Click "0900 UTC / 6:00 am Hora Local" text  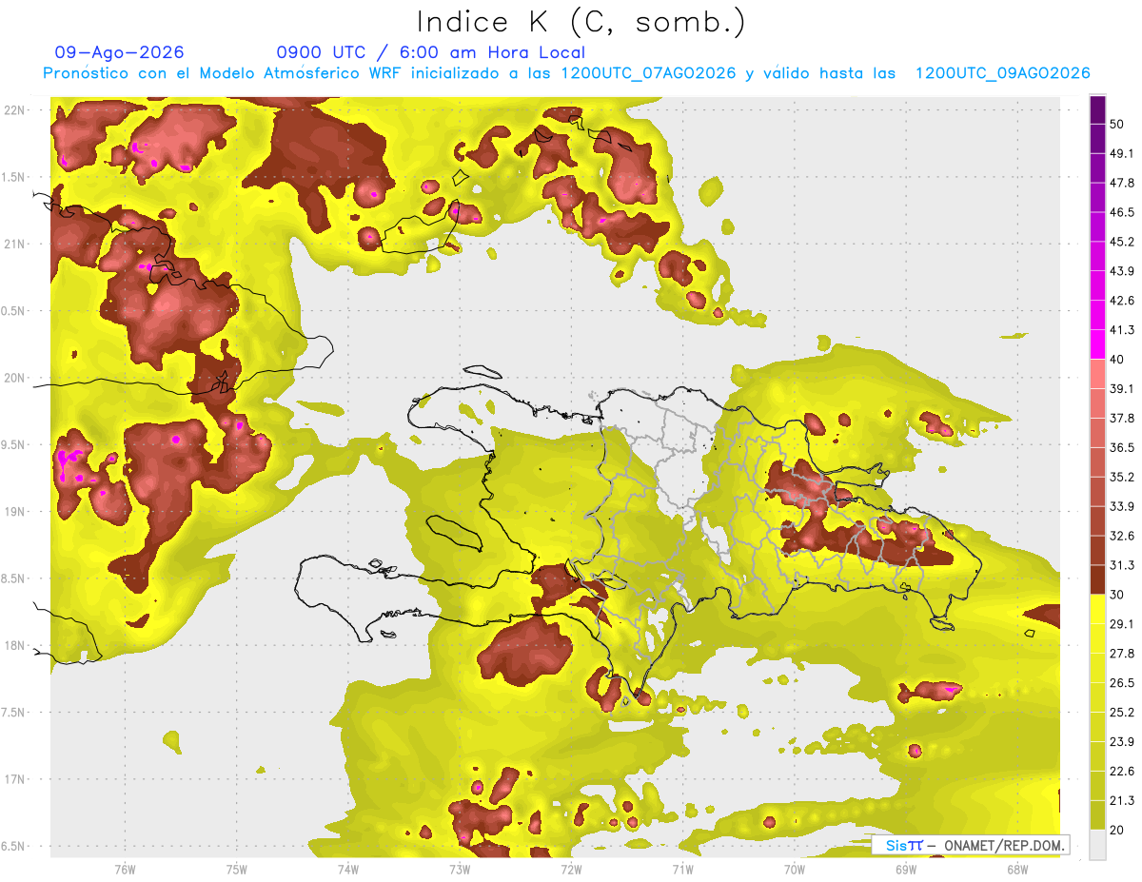pyautogui.click(x=431, y=52)
